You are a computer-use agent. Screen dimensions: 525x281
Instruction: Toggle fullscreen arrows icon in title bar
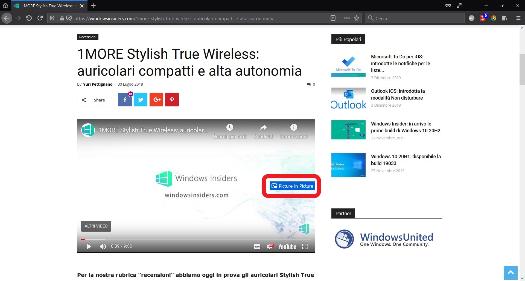459,5
